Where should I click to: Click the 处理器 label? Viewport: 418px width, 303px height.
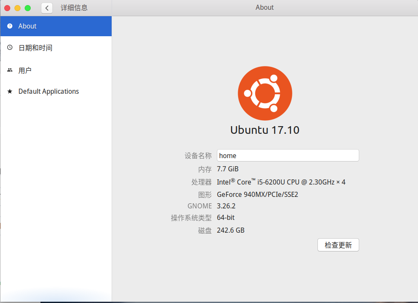(201, 182)
